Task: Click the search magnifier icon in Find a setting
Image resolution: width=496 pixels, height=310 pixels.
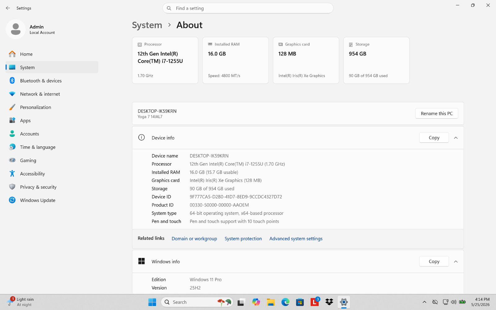Action: point(169,8)
